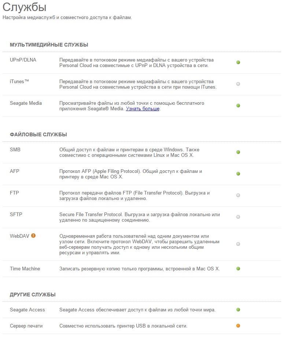This screenshot has width=288, height=344.
Task: Click the iTunes streaming description text
Action: 138,84
